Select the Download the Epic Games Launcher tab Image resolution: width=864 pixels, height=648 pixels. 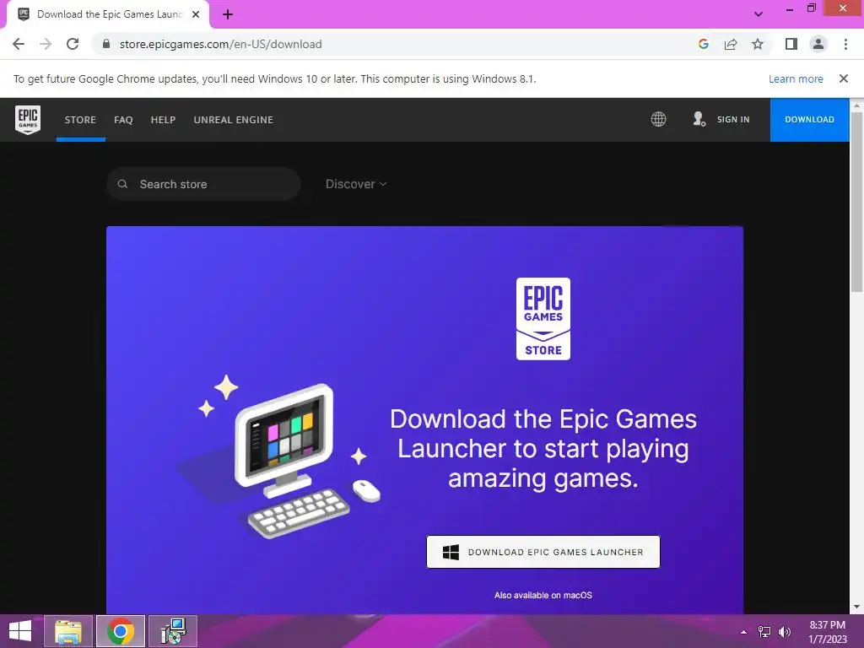coord(109,15)
